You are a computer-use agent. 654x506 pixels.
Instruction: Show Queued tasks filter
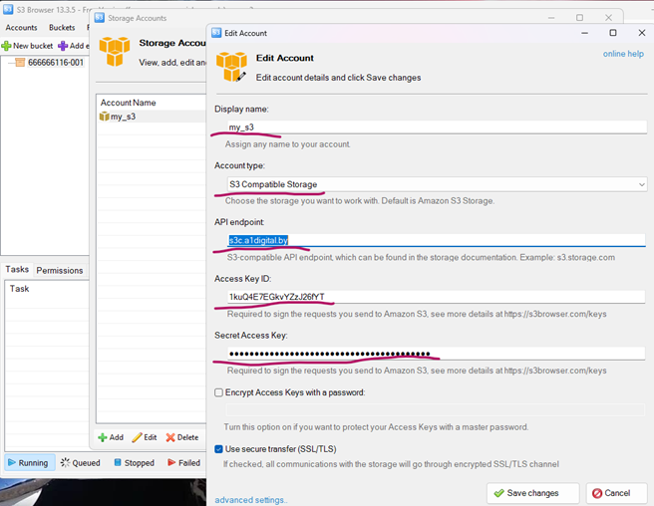[x=81, y=462]
